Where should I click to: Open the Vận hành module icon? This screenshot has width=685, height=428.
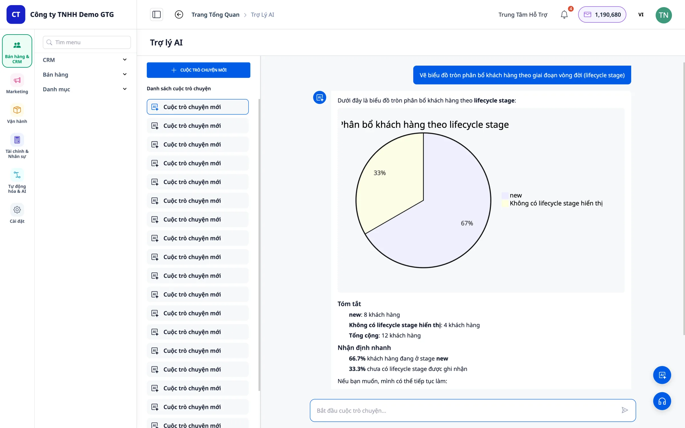tap(17, 110)
